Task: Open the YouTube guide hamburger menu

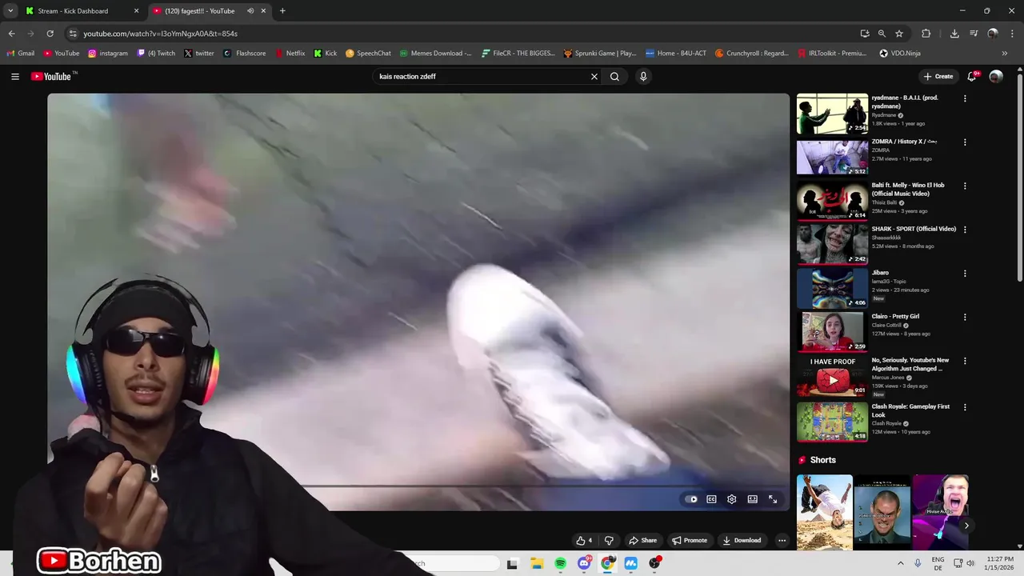Action: coord(15,77)
